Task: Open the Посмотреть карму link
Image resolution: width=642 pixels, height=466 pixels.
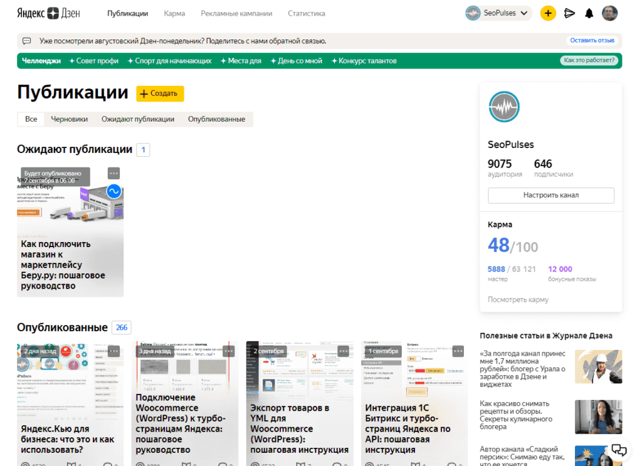Action: coord(518,300)
